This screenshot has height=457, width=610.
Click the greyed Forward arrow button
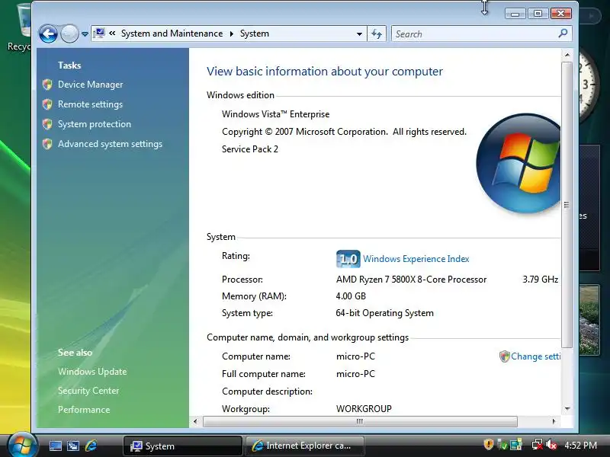coord(69,34)
